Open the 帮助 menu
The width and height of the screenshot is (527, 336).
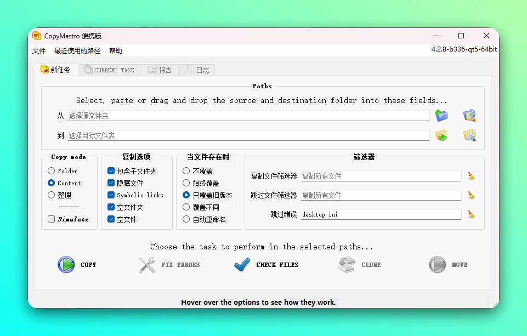click(x=116, y=51)
